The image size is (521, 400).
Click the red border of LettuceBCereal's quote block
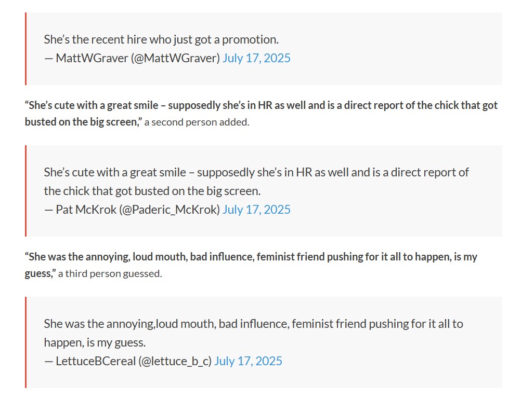pyautogui.click(x=25, y=342)
